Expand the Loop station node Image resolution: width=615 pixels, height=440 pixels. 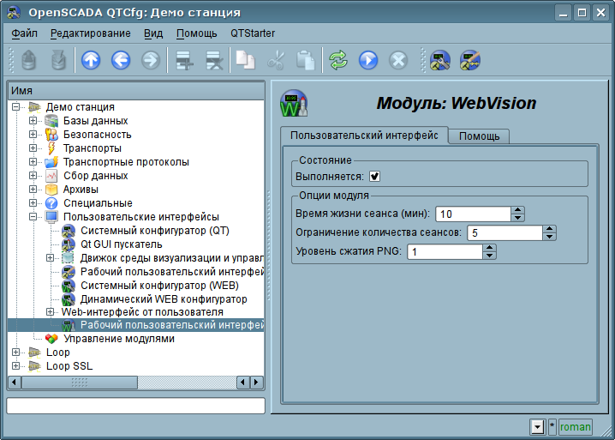tap(15, 352)
